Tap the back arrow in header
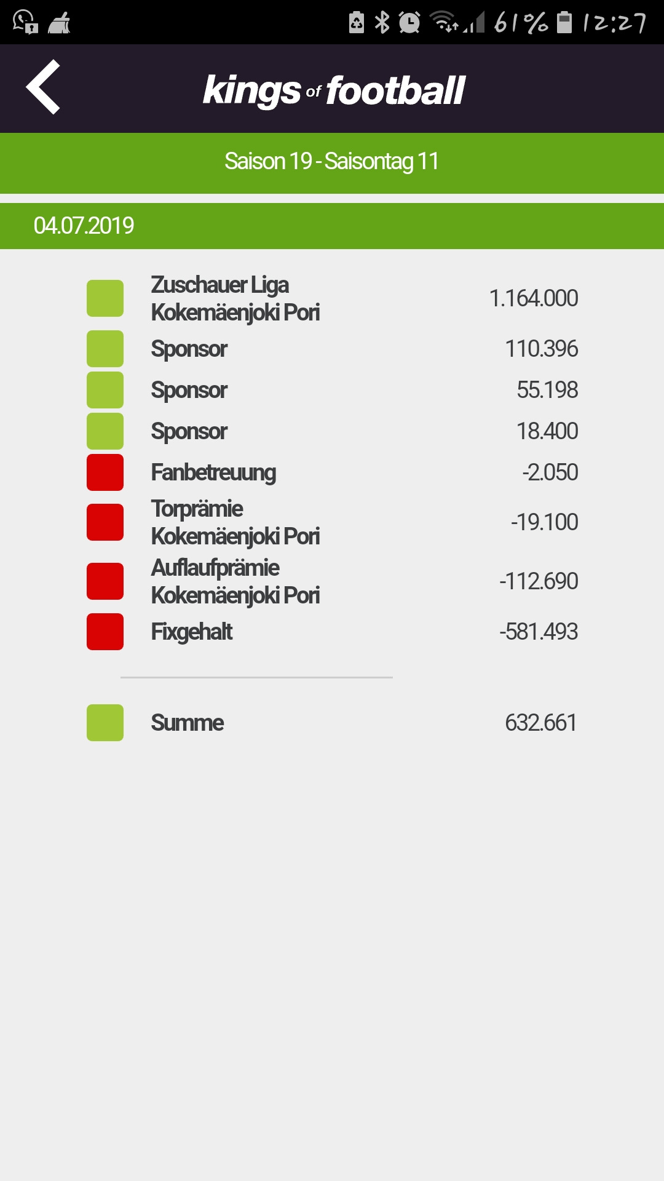The height and width of the screenshot is (1181, 664). [43, 87]
